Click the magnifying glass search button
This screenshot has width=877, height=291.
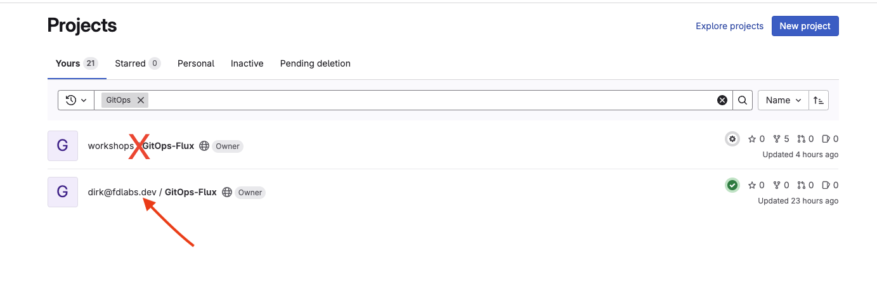point(743,100)
